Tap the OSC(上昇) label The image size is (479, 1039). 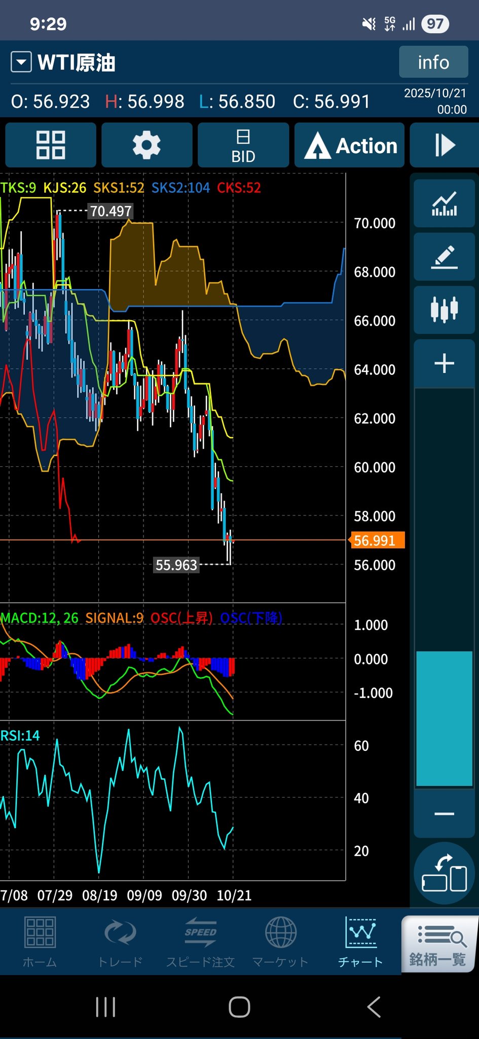coord(181,618)
